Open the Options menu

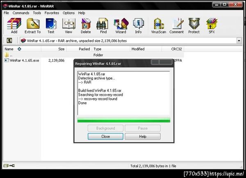(68, 13)
